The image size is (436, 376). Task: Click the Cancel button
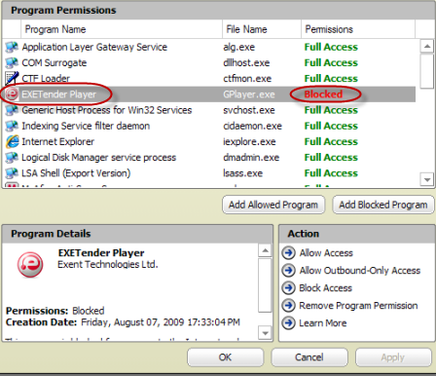point(309,357)
